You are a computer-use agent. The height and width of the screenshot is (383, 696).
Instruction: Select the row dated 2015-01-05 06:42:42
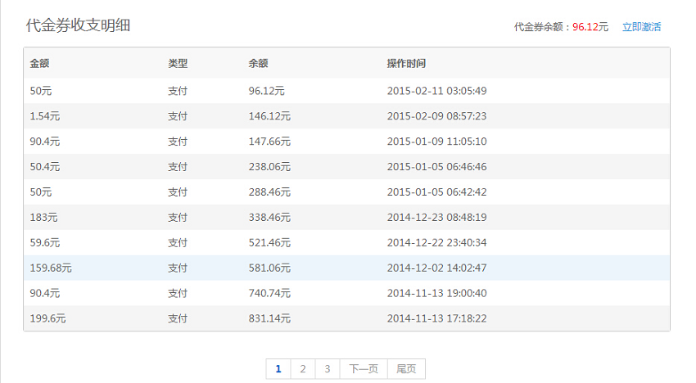coord(346,192)
